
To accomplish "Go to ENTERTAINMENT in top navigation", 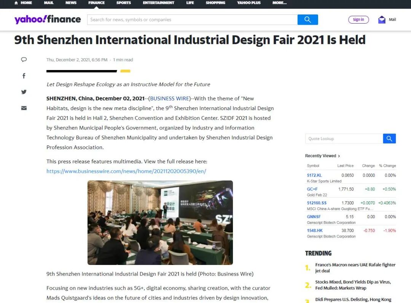I will click(158, 3).
